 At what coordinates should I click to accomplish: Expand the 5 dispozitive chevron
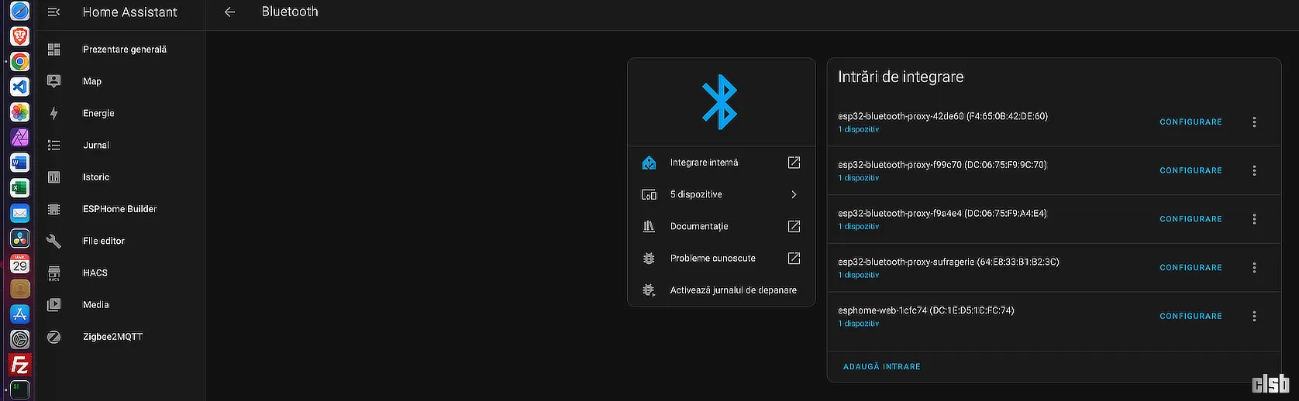pyautogui.click(x=794, y=194)
